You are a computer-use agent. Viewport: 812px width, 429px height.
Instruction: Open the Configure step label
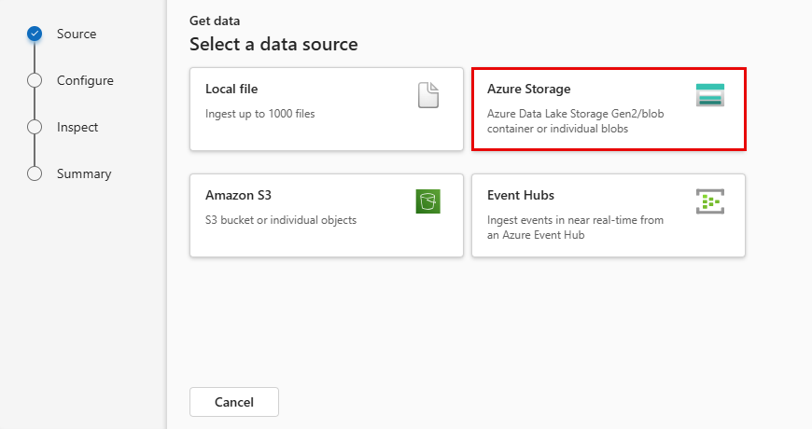click(x=85, y=80)
